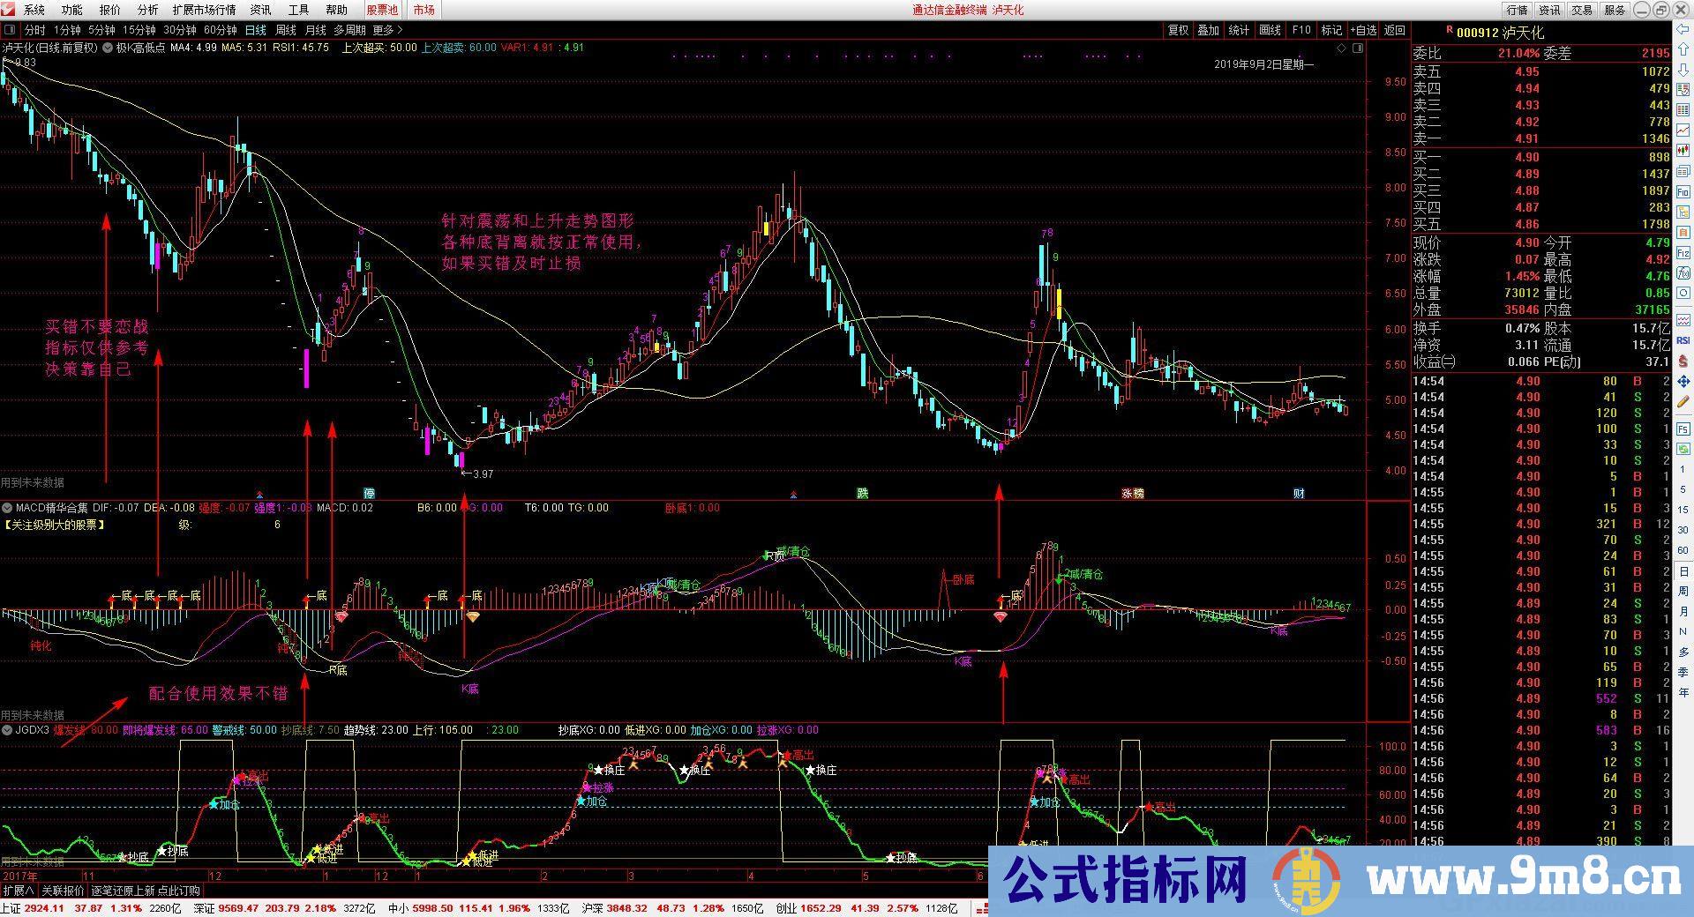Toggle the side panel icon left of 分时

(x=10, y=30)
